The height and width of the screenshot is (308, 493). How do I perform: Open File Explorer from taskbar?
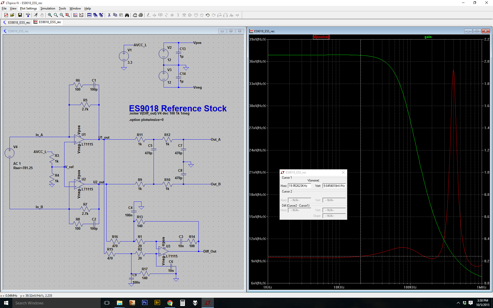click(119, 303)
